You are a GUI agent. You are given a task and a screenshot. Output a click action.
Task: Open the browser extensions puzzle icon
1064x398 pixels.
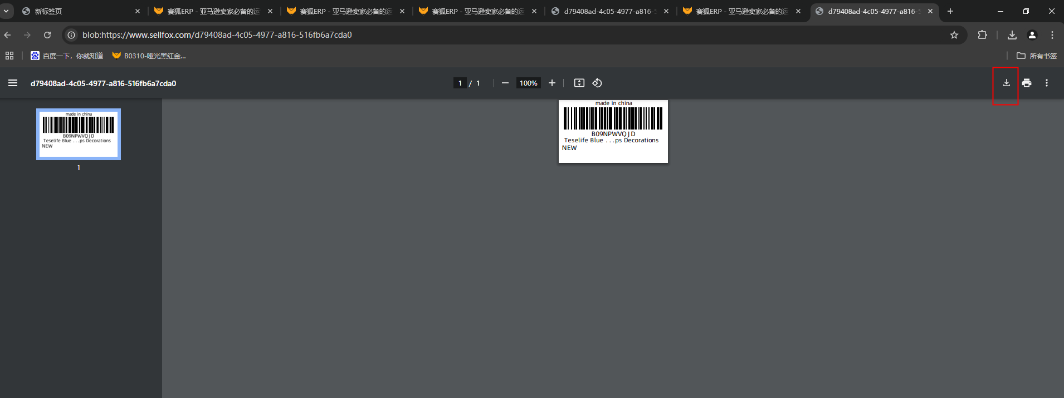click(x=982, y=35)
